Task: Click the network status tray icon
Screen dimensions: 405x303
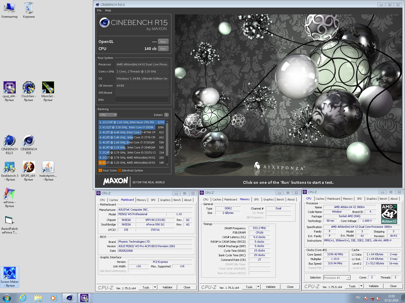Action: click(372, 298)
